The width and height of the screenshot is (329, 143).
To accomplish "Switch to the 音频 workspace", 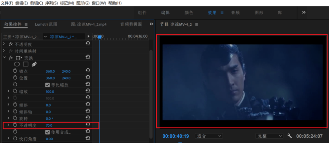I will tap(236, 13).
